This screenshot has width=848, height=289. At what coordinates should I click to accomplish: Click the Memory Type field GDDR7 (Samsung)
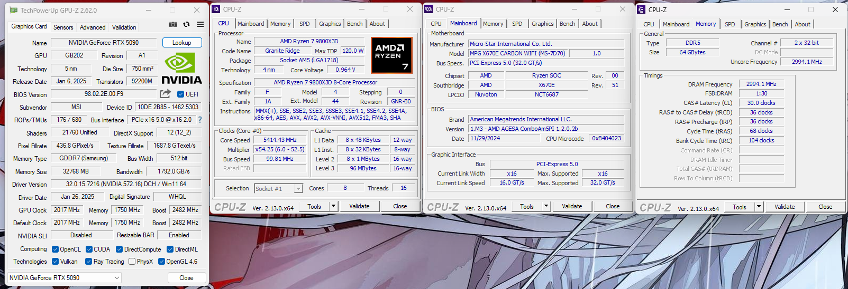coord(84,158)
